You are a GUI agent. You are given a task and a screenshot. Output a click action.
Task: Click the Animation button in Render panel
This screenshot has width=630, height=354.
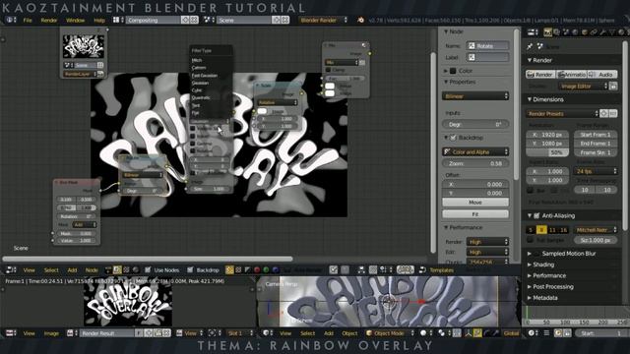[x=572, y=75]
